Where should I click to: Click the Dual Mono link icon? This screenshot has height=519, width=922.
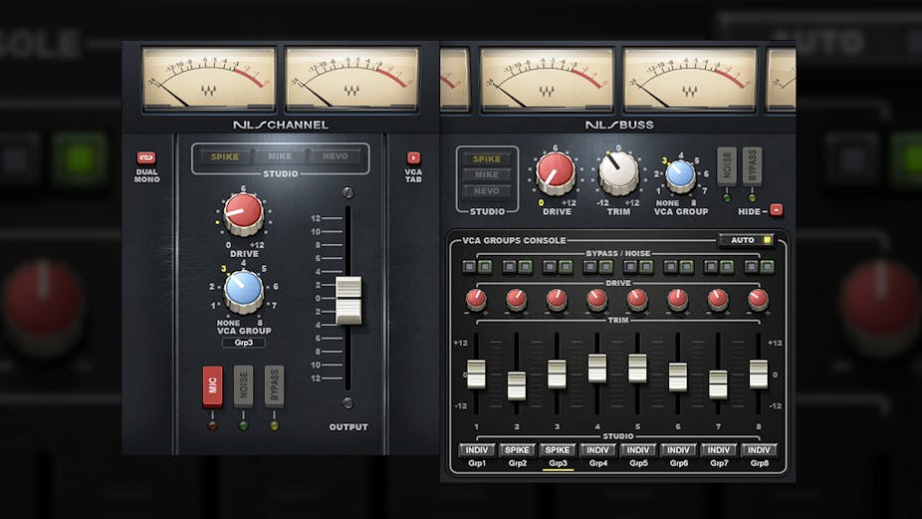(x=146, y=157)
